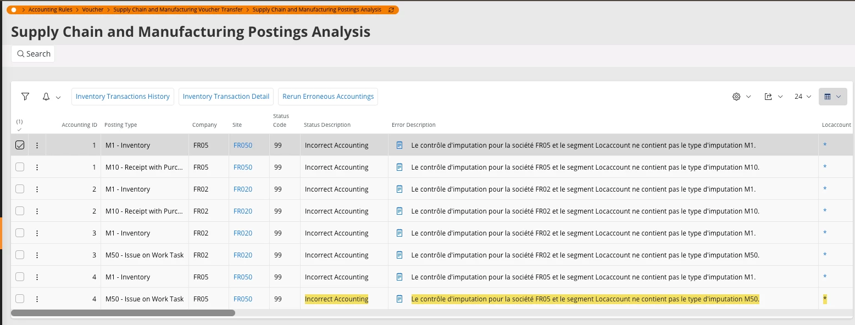Click the Status Code column header

click(x=281, y=121)
